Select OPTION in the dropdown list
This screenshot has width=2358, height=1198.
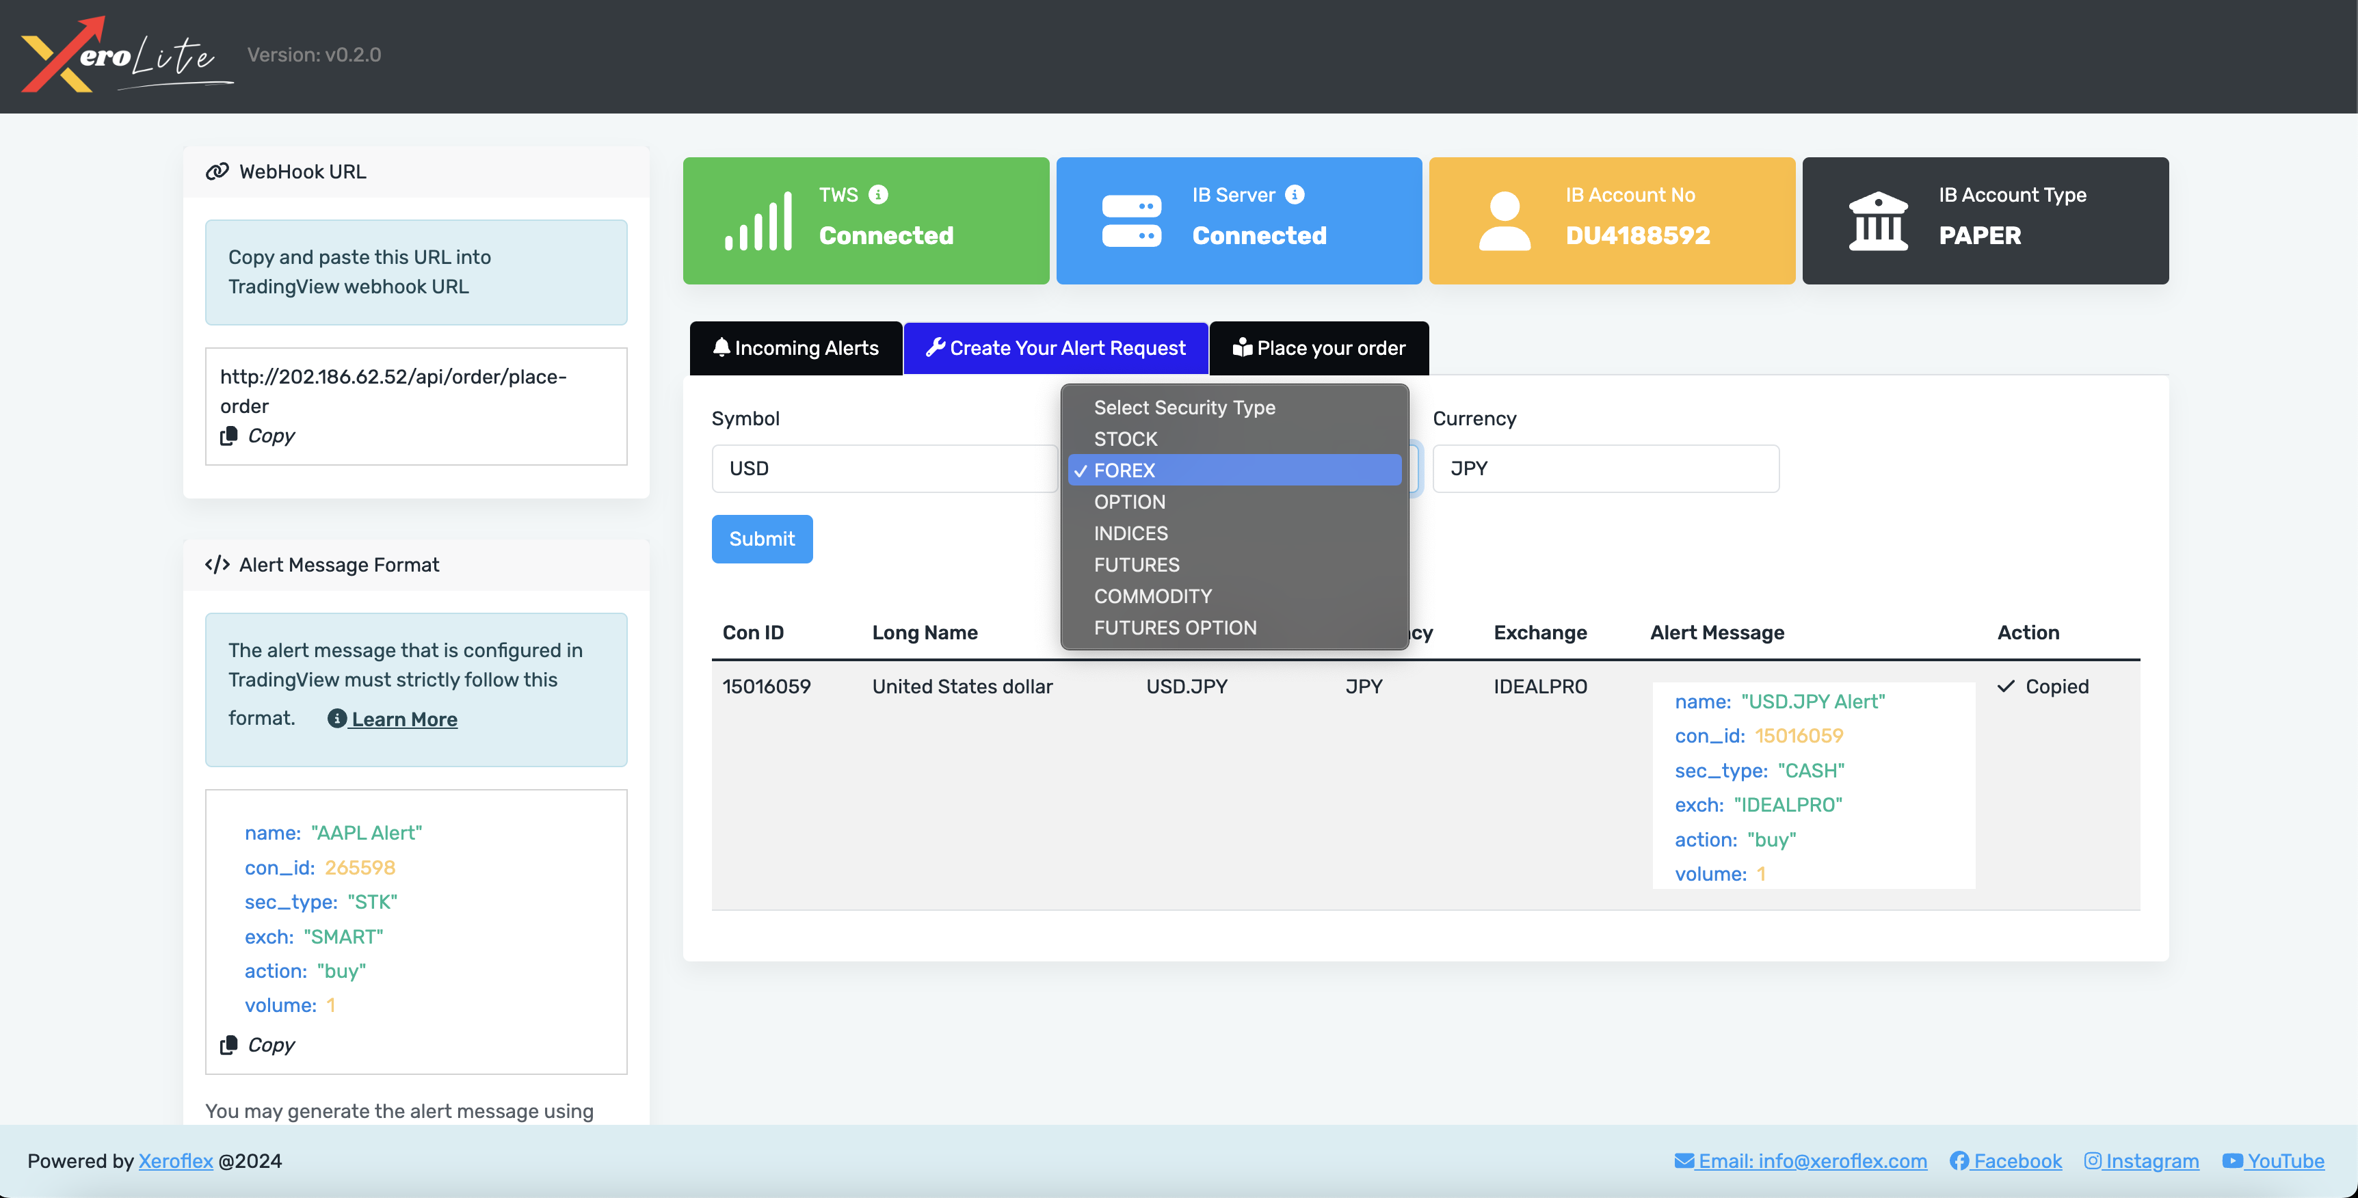point(1128,501)
